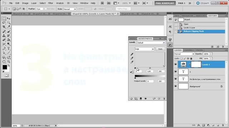Viewport: 229px width, 128px height.
Task: Open the layer blend mode dropdown
Action: pyautogui.click(x=184, y=54)
